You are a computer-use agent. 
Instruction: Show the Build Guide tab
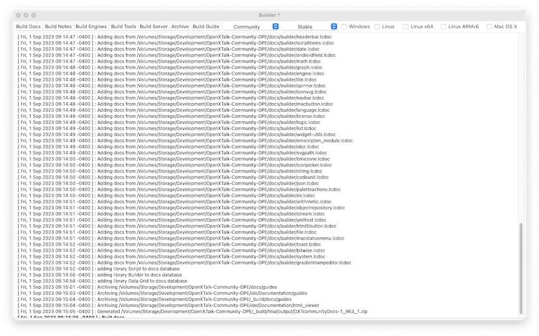pyautogui.click(x=206, y=26)
